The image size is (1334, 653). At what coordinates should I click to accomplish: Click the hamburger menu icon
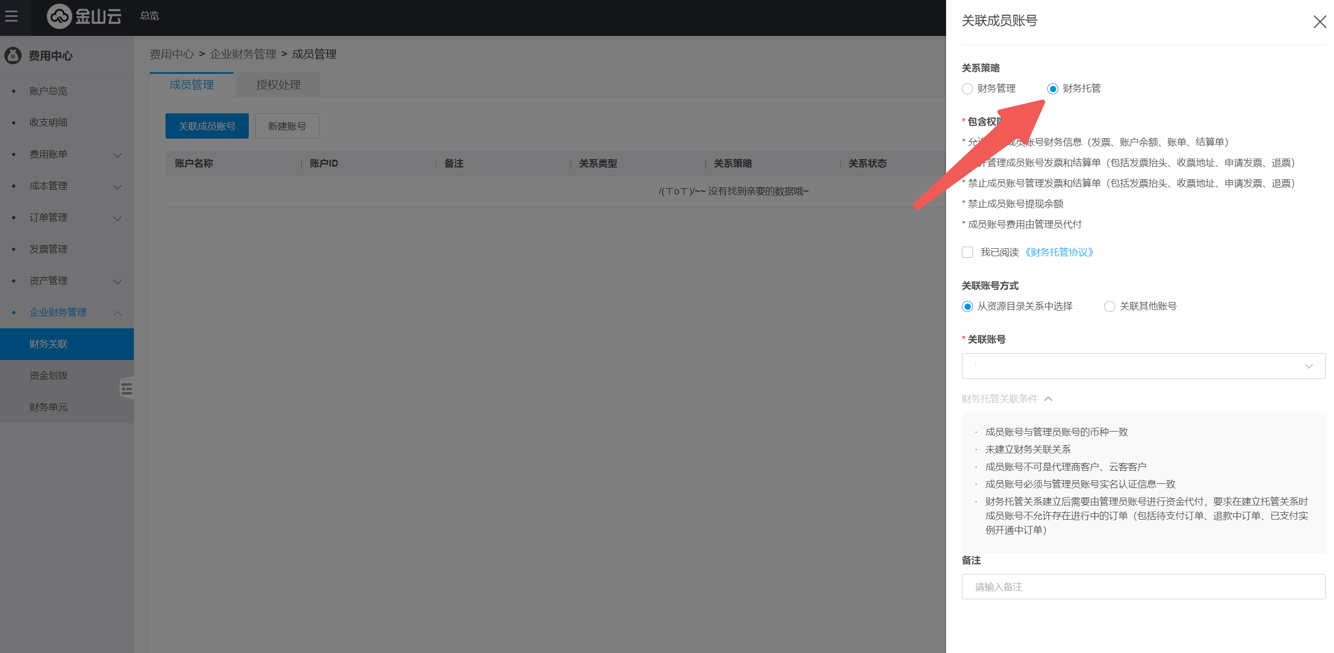(x=12, y=16)
